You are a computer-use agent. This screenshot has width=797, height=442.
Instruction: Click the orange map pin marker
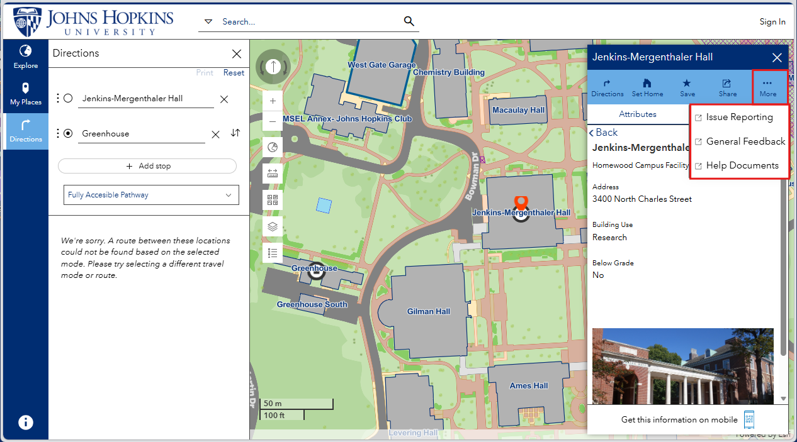coord(521,203)
